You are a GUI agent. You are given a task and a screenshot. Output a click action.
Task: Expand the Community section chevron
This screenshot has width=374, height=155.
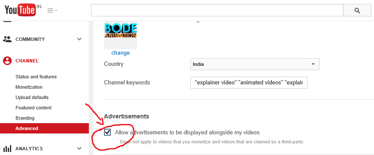pos(79,39)
